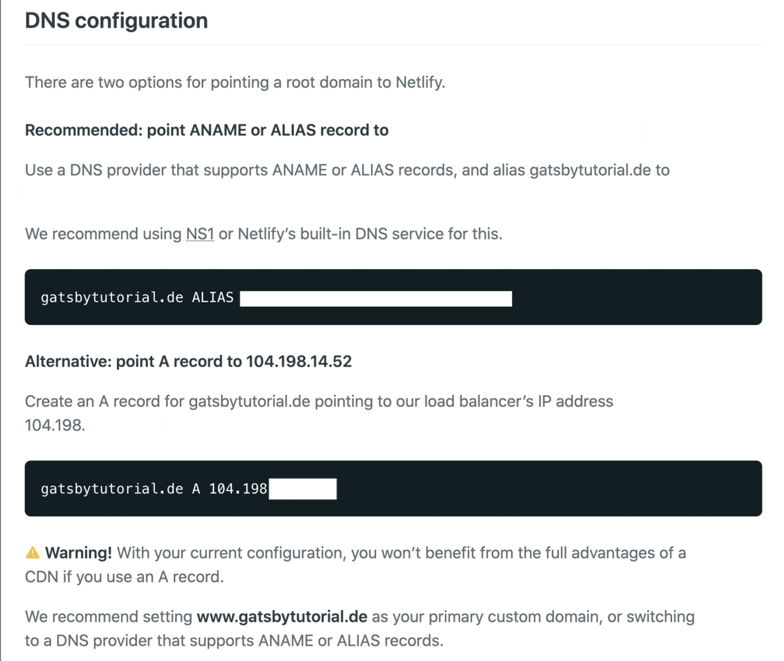The image size is (784, 661).
Task: Click the 'Create an A record' paragraph
Action: [319, 401]
